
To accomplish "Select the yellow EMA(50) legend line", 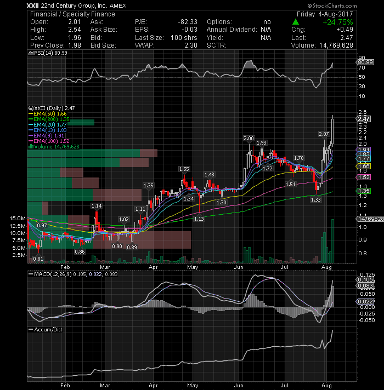I will [31, 114].
